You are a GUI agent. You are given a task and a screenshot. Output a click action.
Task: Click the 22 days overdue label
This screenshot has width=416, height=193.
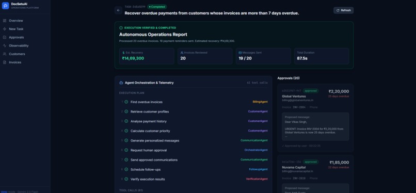click(x=339, y=167)
